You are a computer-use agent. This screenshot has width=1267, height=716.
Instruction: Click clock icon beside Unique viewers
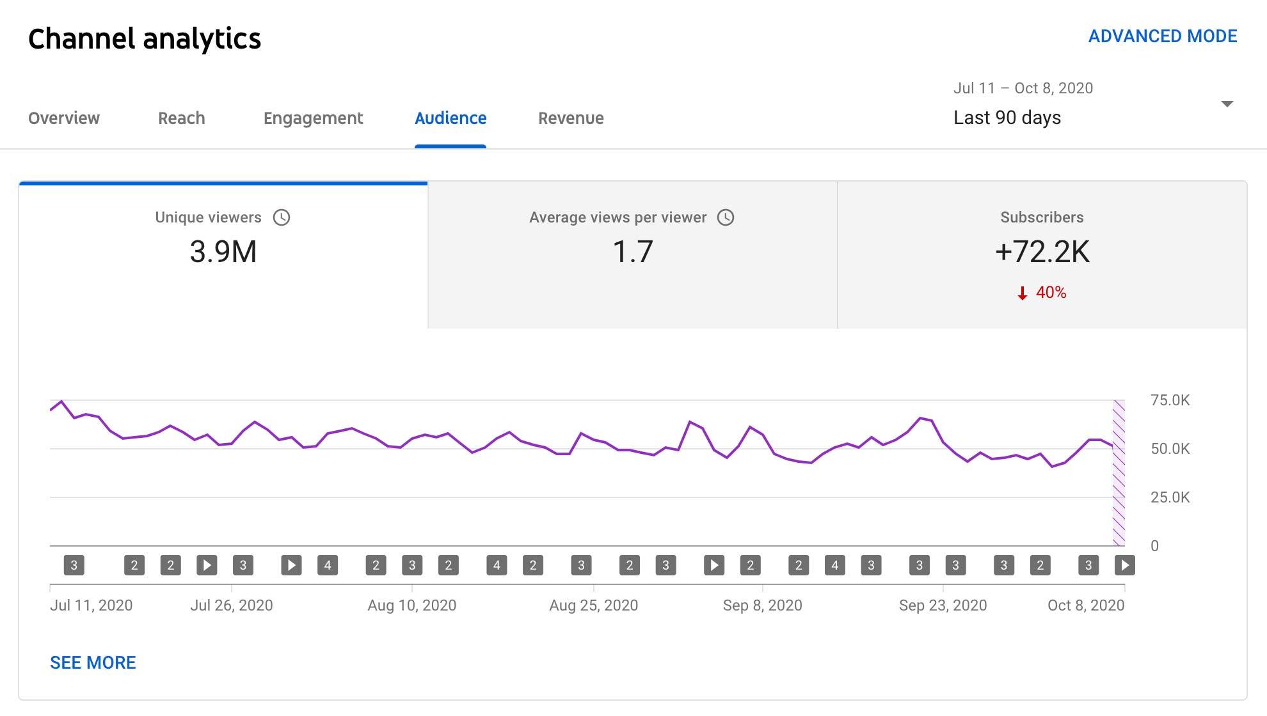(x=282, y=217)
